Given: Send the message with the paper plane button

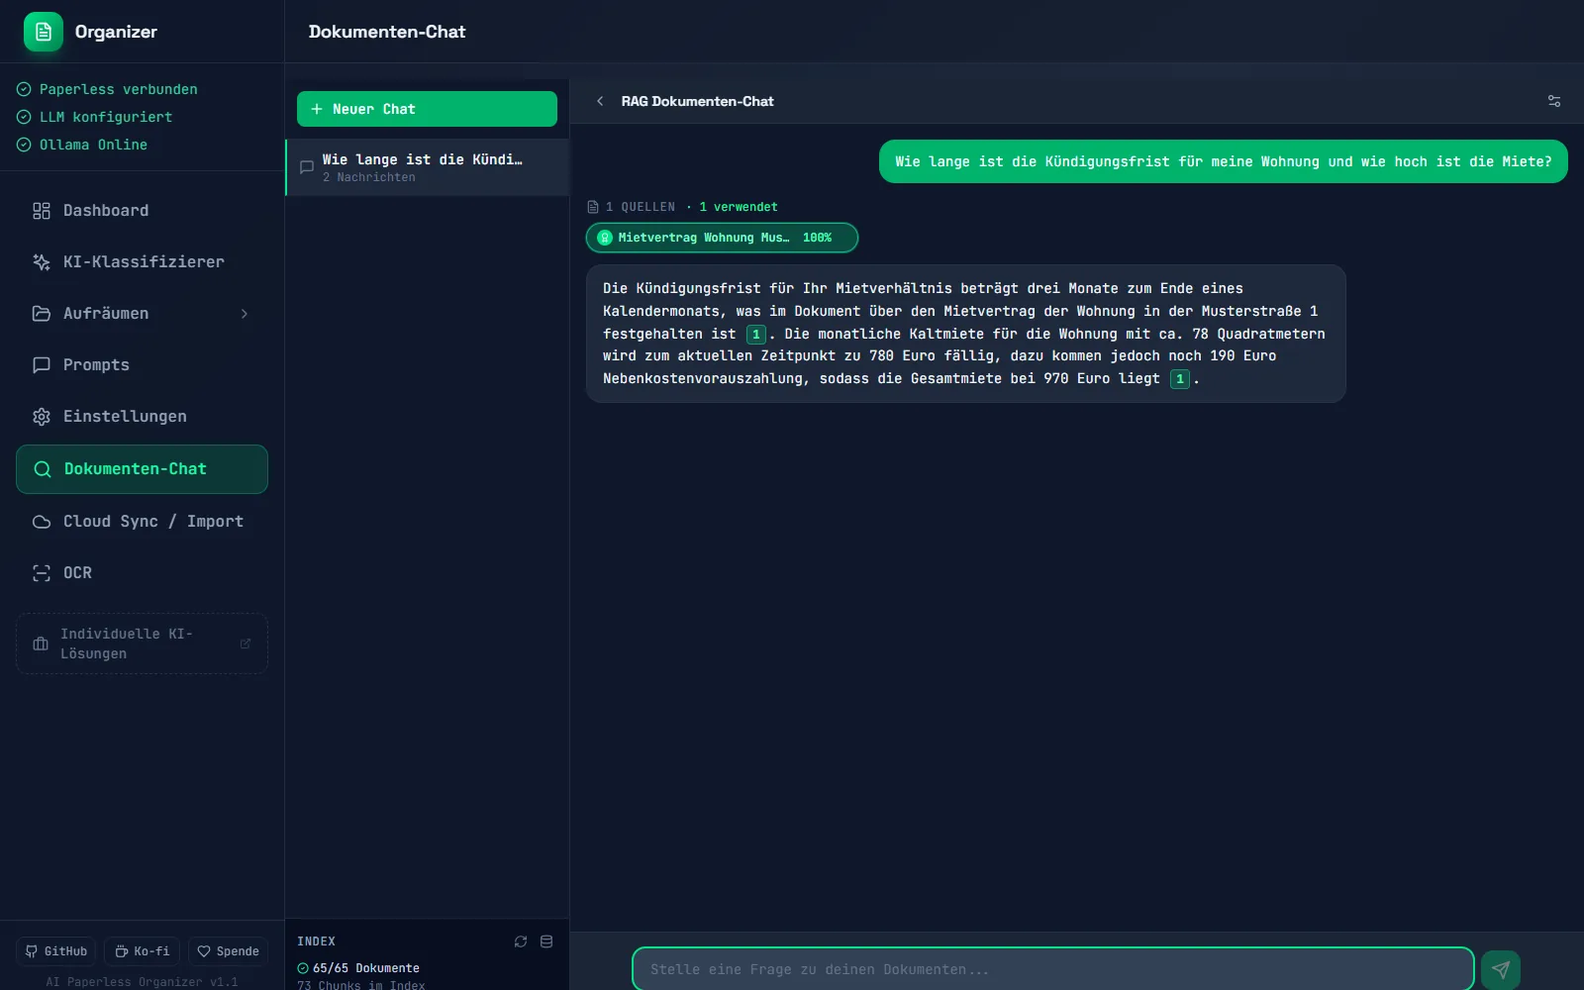Looking at the screenshot, I should click(1501, 969).
